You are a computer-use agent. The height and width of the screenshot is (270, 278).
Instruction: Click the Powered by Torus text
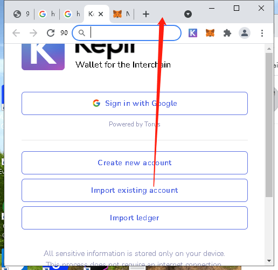tap(135, 124)
